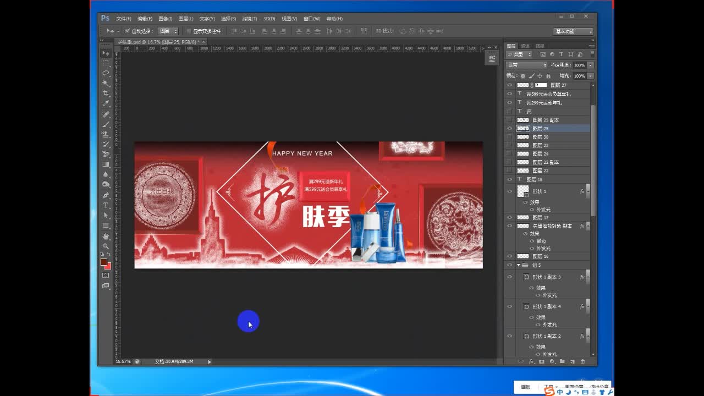Hide the 满599元送会员尊享礼 text layer
The width and height of the screenshot is (704, 396).
click(x=509, y=94)
